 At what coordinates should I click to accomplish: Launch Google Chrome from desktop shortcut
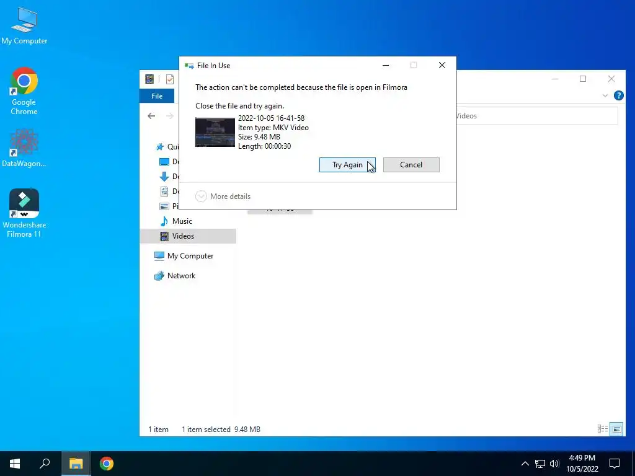pos(24,91)
